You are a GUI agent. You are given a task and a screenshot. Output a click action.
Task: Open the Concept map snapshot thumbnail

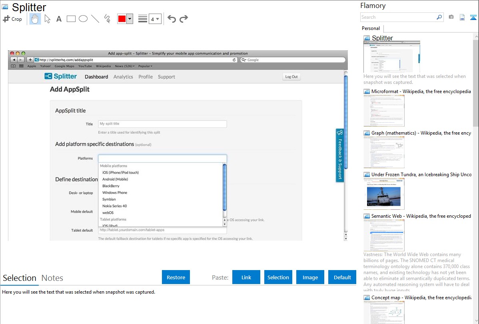tap(384, 312)
